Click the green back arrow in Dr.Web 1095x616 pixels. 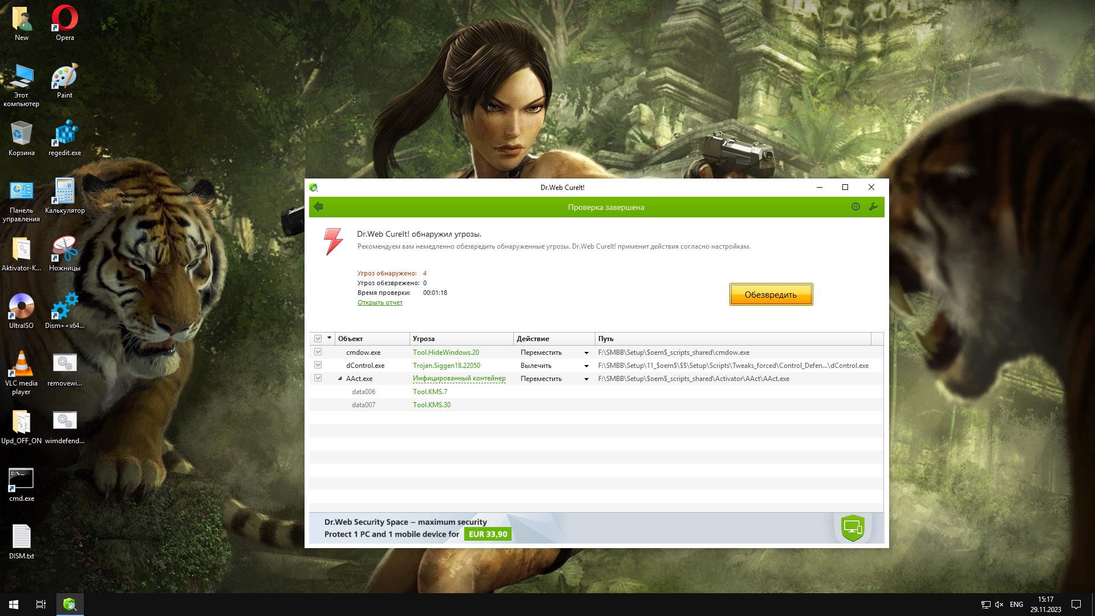tap(318, 207)
